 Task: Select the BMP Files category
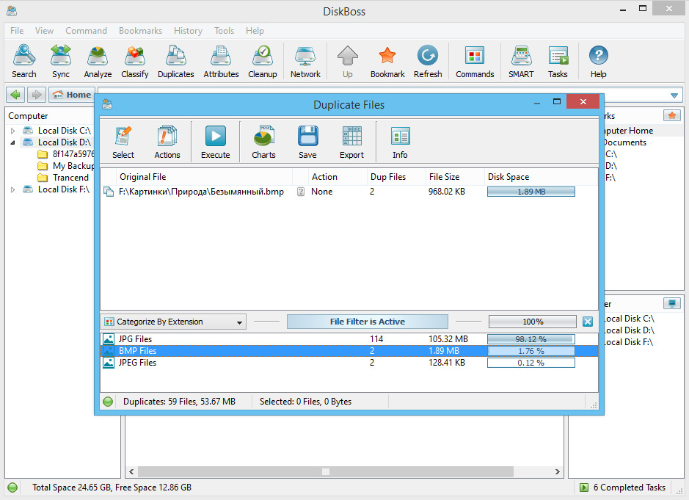(x=349, y=351)
